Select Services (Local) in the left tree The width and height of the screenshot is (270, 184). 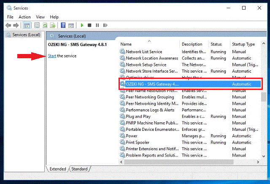click(24, 35)
